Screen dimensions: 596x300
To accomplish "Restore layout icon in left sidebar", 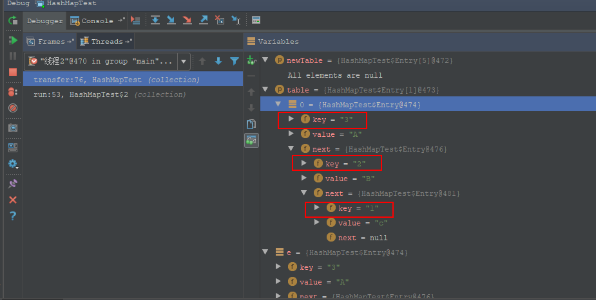I will click(13, 147).
